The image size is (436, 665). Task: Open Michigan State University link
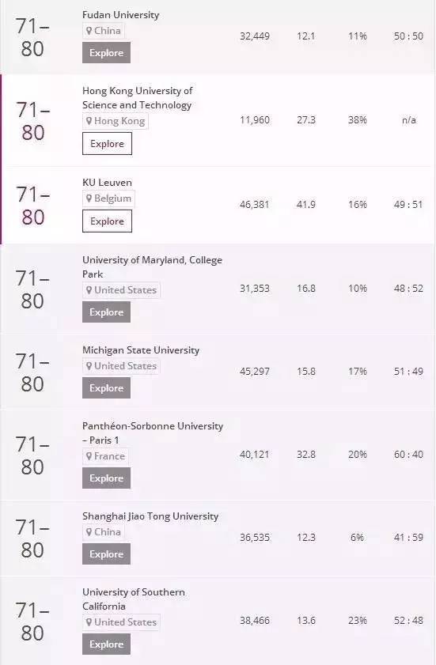click(141, 350)
